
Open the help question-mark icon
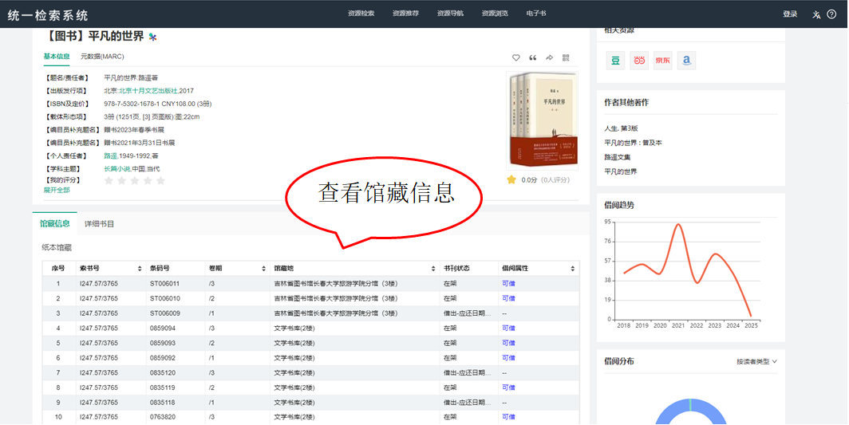coord(831,14)
